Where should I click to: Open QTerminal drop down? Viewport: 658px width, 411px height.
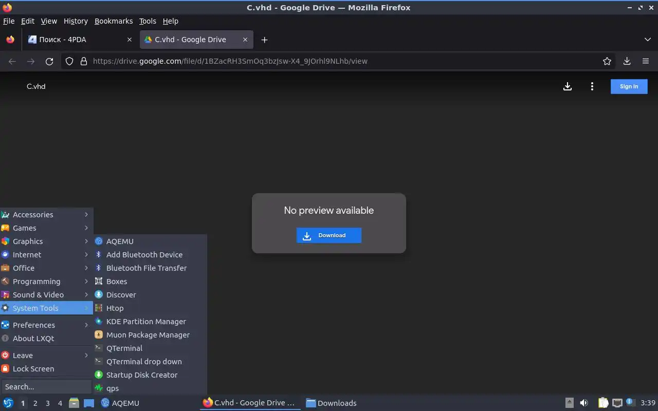[x=150, y=362]
